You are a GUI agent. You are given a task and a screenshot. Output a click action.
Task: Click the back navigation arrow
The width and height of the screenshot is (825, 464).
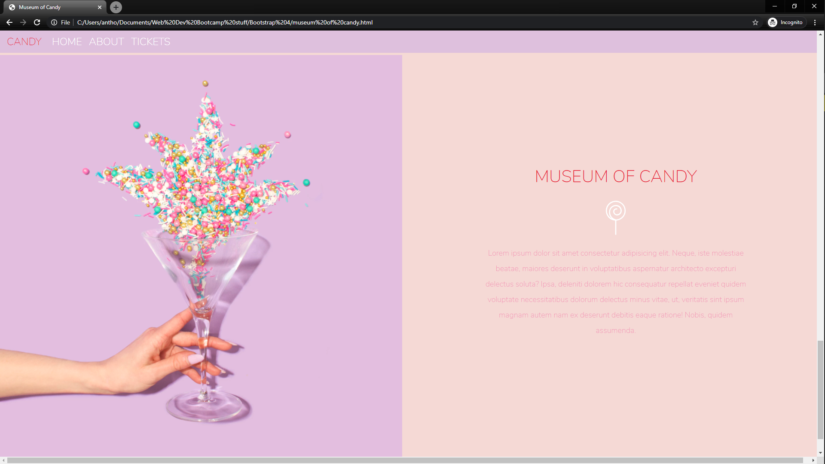tap(9, 22)
